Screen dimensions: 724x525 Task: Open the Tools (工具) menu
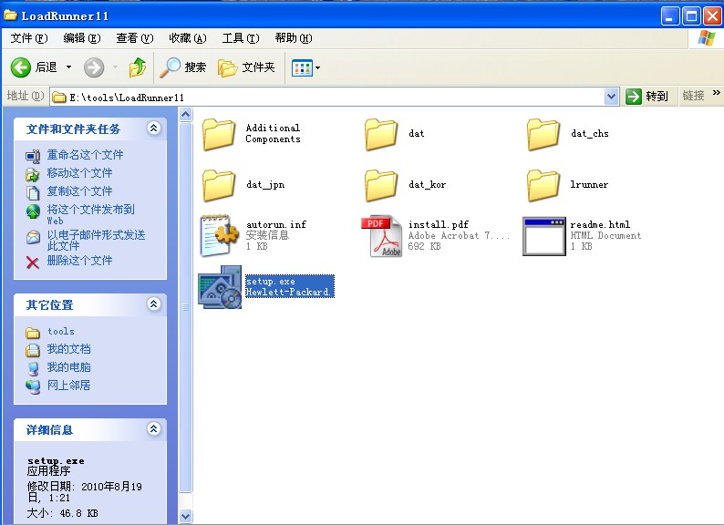(241, 38)
